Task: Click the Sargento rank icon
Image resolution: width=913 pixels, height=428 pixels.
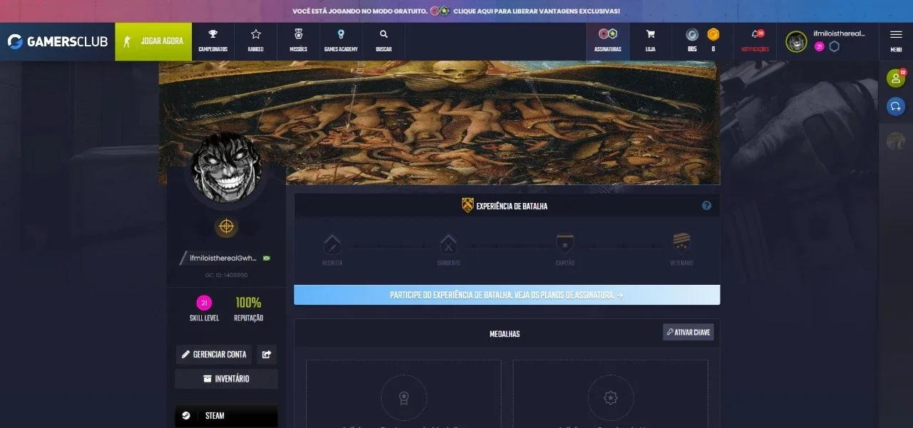Action: (448, 245)
